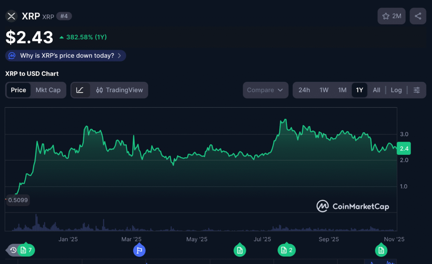Switch chart to Price view
This screenshot has height=264, width=432.
[19, 90]
